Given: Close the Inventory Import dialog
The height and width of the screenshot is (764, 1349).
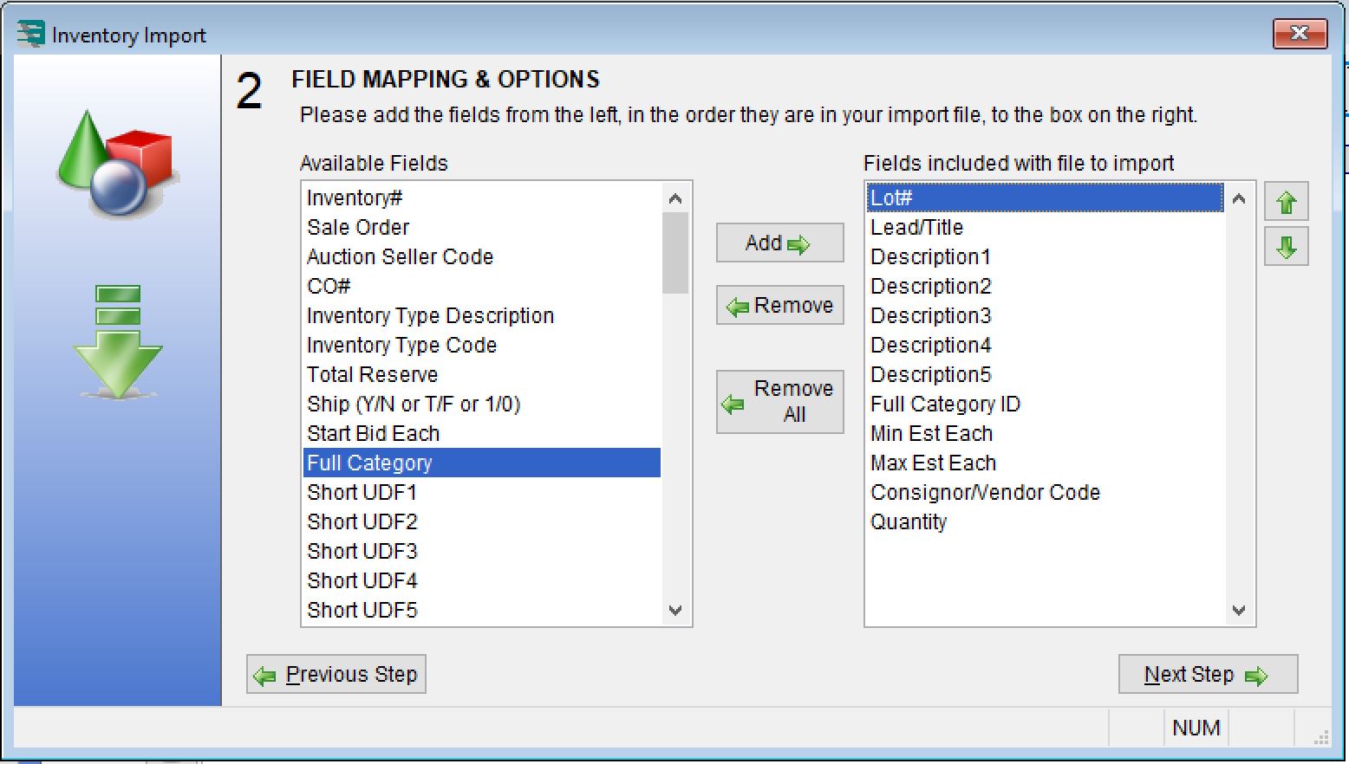Looking at the screenshot, I should 1300,34.
